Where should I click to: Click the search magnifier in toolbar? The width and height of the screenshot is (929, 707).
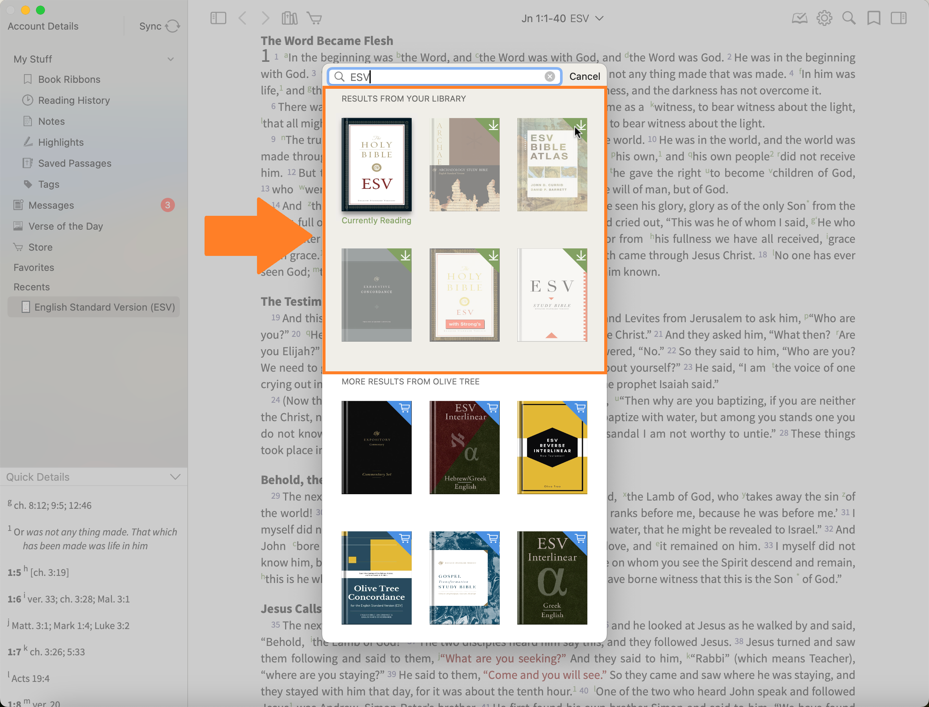tap(848, 18)
